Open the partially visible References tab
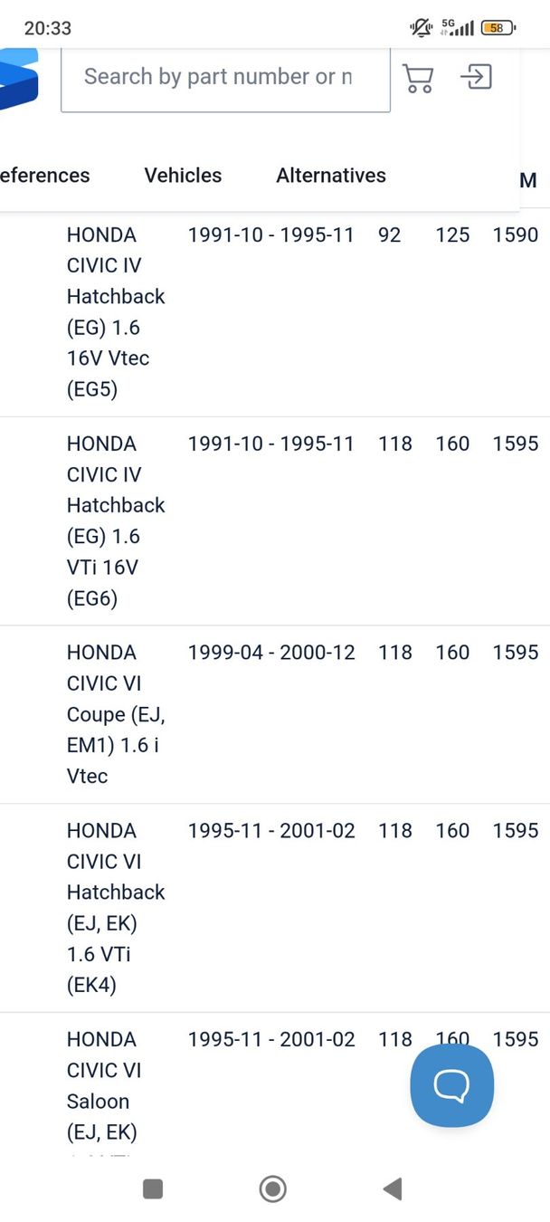The width and height of the screenshot is (550, 1222). [x=45, y=176]
